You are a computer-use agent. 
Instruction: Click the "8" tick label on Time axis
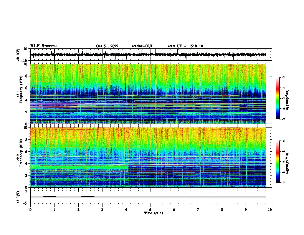(222, 210)
